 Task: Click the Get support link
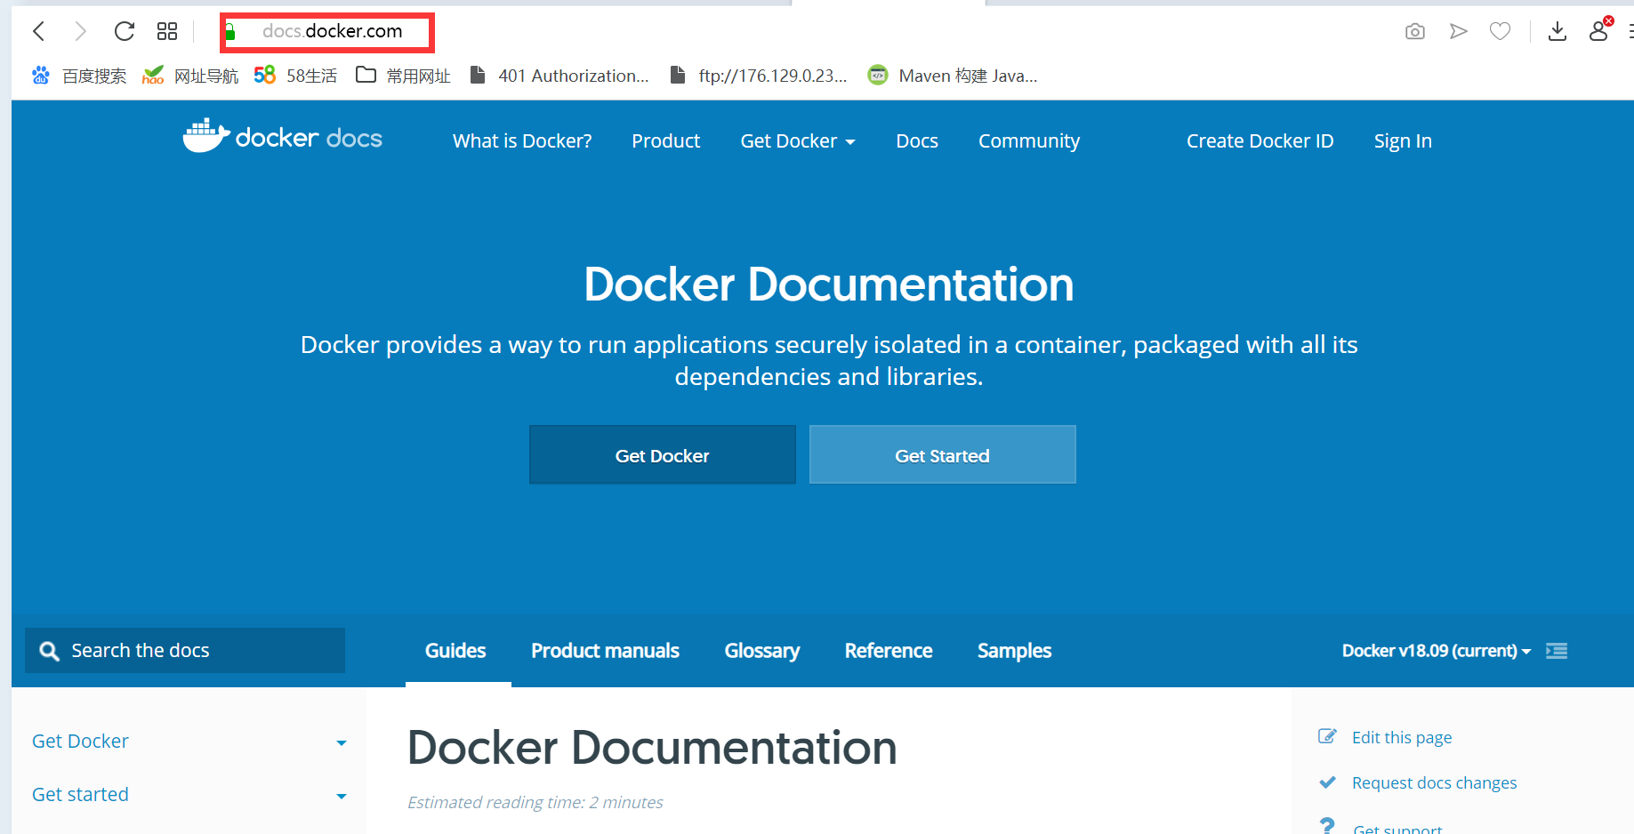tap(1397, 829)
